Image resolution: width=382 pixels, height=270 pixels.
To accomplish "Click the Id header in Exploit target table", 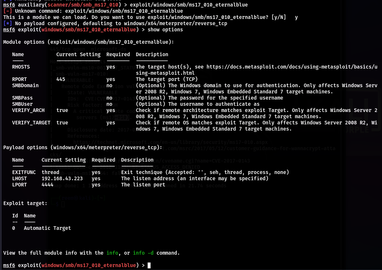I will pyautogui.click(x=15, y=216).
